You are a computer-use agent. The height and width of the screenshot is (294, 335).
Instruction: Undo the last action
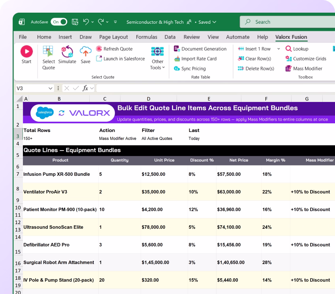point(86,22)
